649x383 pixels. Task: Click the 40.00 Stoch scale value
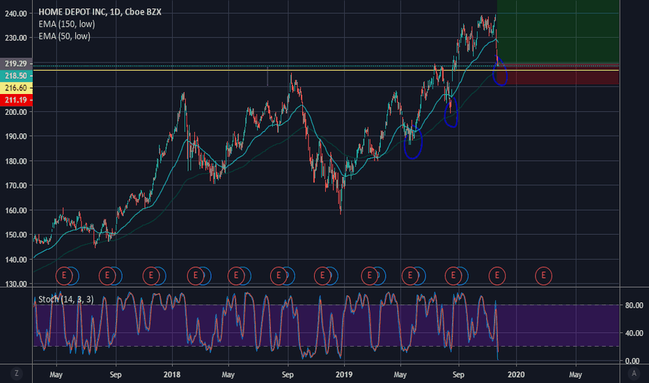click(x=634, y=333)
